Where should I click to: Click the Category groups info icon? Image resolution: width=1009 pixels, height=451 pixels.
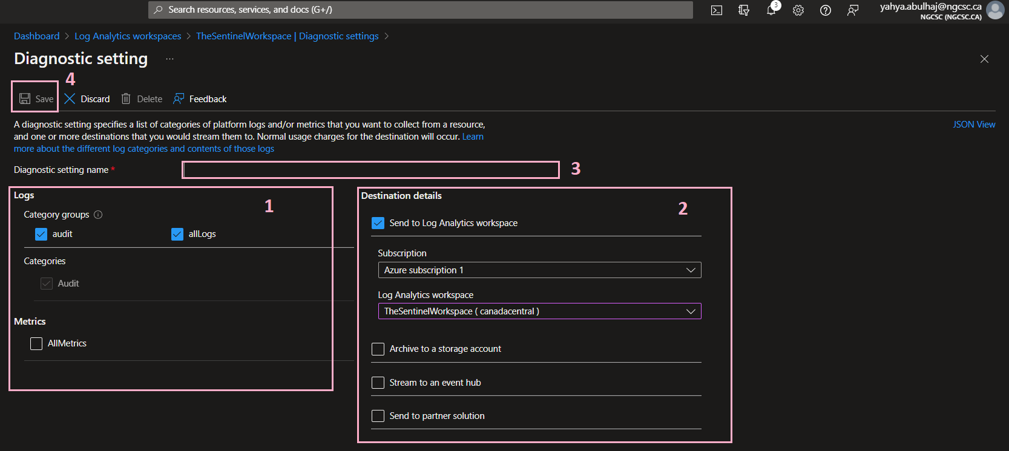point(98,215)
